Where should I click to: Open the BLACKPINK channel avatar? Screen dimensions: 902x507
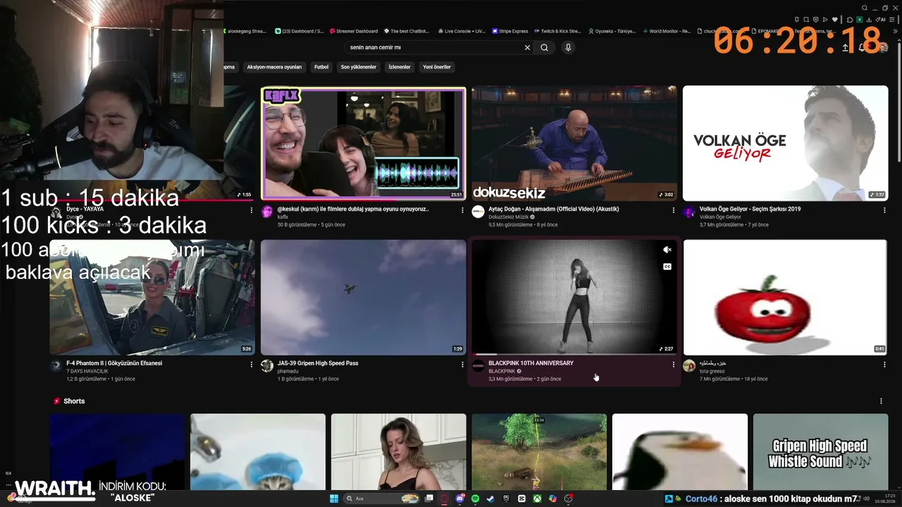478,366
